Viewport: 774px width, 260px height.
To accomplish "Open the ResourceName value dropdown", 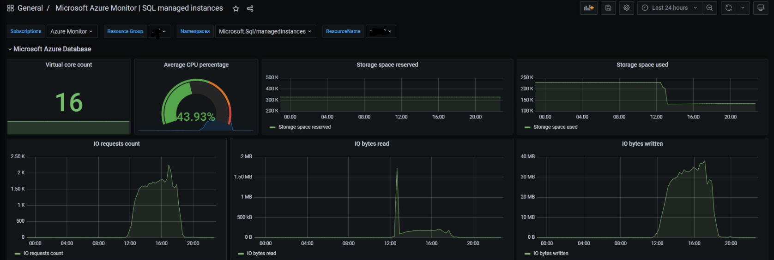I will tap(381, 31).
